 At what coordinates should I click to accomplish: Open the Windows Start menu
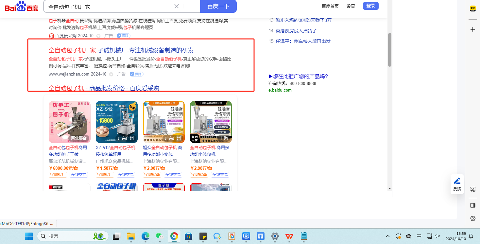pos(29,236)
